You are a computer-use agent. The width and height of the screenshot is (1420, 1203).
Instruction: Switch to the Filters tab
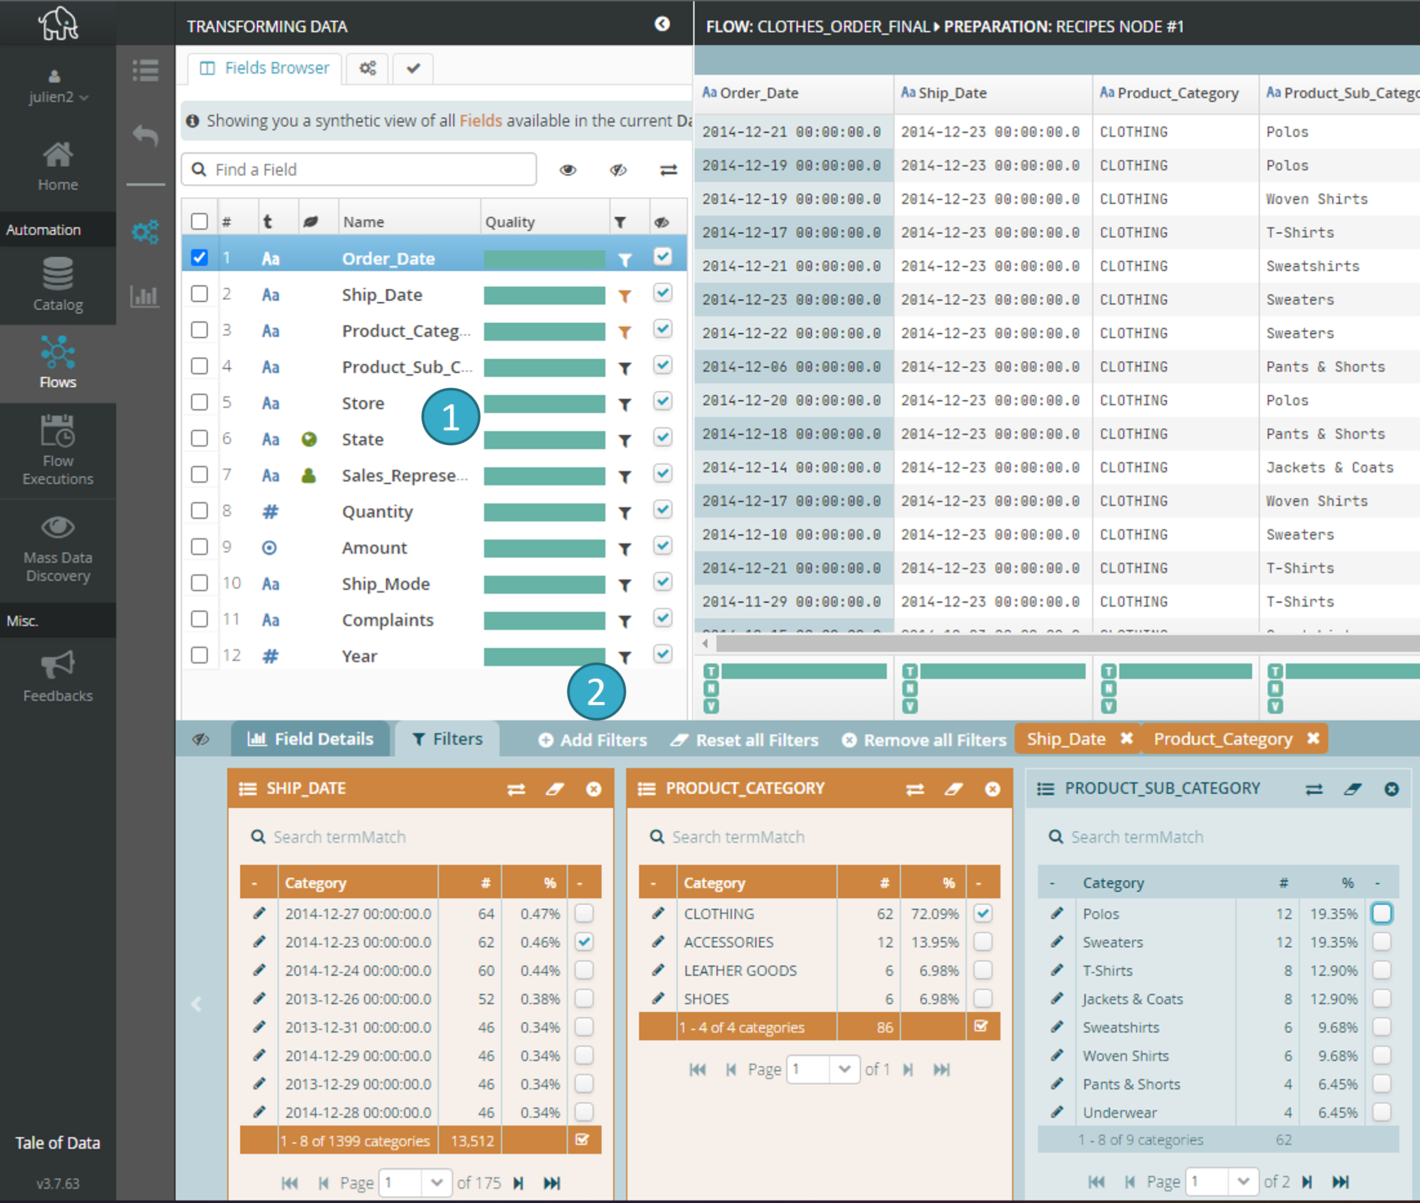coord(447,739)
